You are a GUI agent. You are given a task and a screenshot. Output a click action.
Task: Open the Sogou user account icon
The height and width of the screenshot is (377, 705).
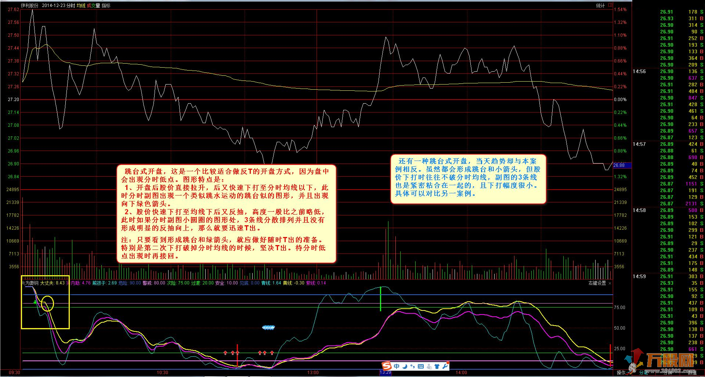(429, 366)
